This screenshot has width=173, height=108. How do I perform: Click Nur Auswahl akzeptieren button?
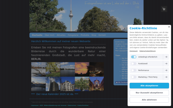point(149,93)
